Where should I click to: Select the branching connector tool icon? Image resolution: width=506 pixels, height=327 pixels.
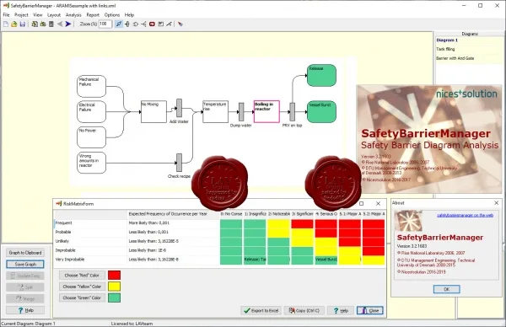pos(143,24)
